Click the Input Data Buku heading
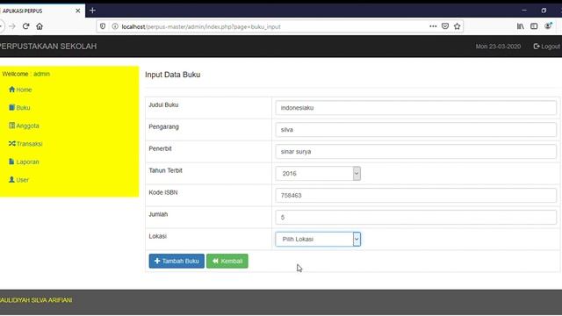Viewport: 562px width, 316px height. (x=173, y=75)
